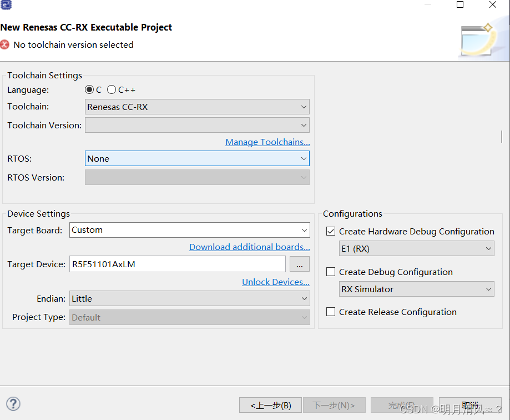Open the Toolchain dropdown showing Renesas CC-RX
Screen dimensions: 510x420
coord(197,107)
